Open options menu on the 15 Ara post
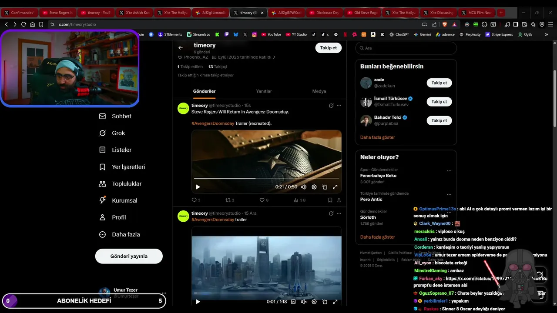557x313 pixels. [339, 213]
